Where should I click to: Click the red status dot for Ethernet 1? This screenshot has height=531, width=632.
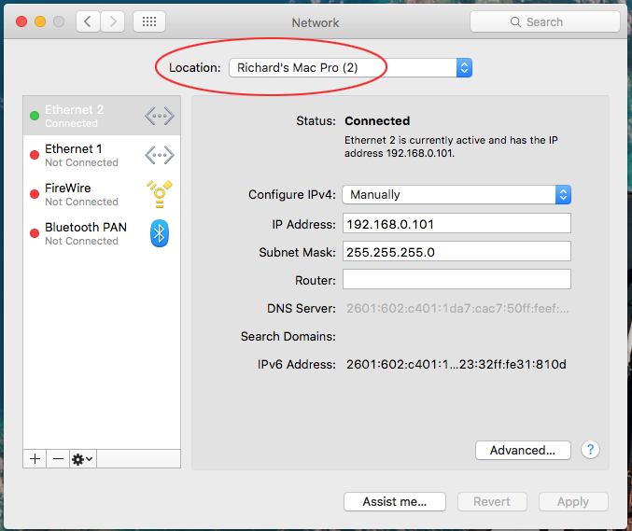tap(35, 155)
